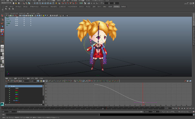This screenshot has width=195, height=119.
Task: Activate the highlighted Rotate tool in toolbox
Action: (x=2, y=31)
